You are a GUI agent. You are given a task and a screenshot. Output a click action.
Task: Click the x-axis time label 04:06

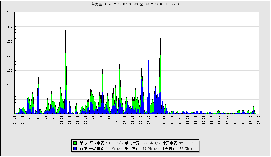[70, 120]
